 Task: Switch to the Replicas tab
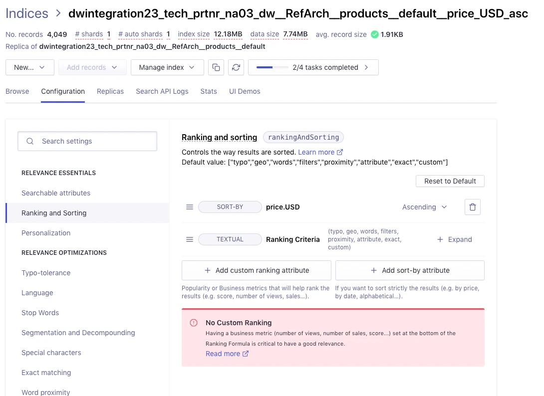coord(110,91)
